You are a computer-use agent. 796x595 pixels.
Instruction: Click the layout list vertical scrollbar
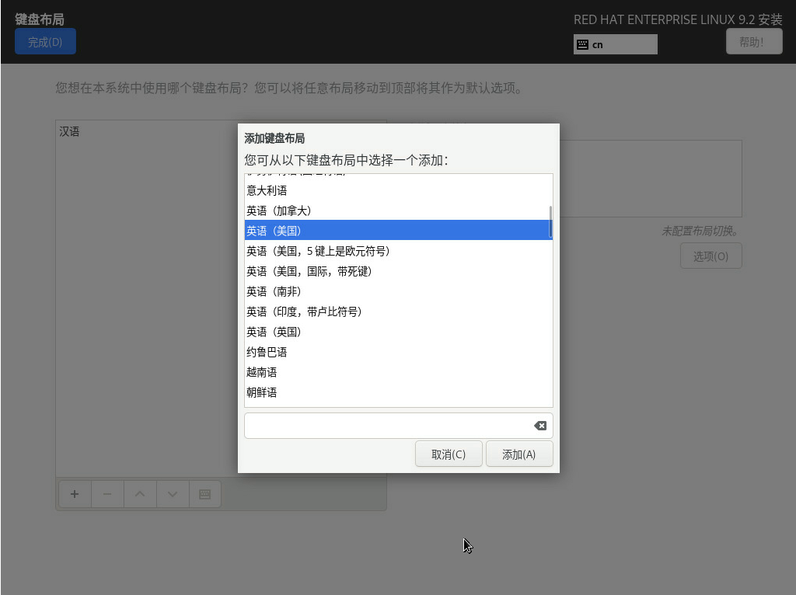pyautogui.click(x=550, y=221)
